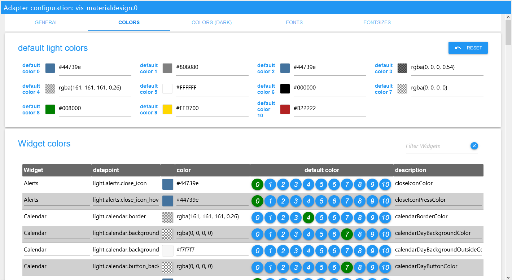512x280 pixels.
Task: Select default color 3 in the #f7f7f7 row
Action: (x=296, y=251)
